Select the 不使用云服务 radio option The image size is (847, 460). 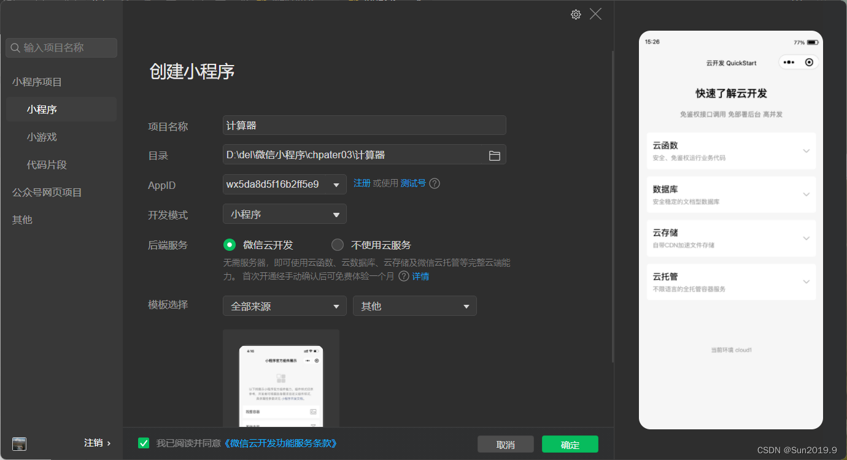338,245
